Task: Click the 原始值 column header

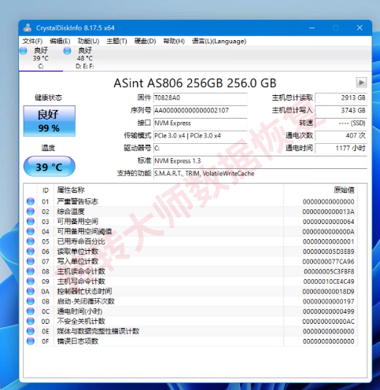Action: click(320, 190)
